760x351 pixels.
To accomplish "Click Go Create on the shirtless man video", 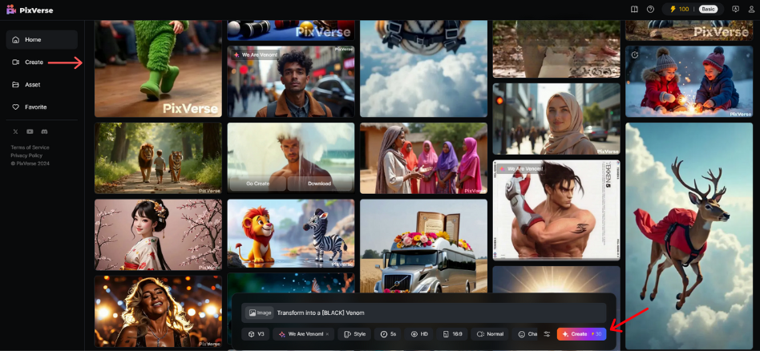I will click(258, 184).
